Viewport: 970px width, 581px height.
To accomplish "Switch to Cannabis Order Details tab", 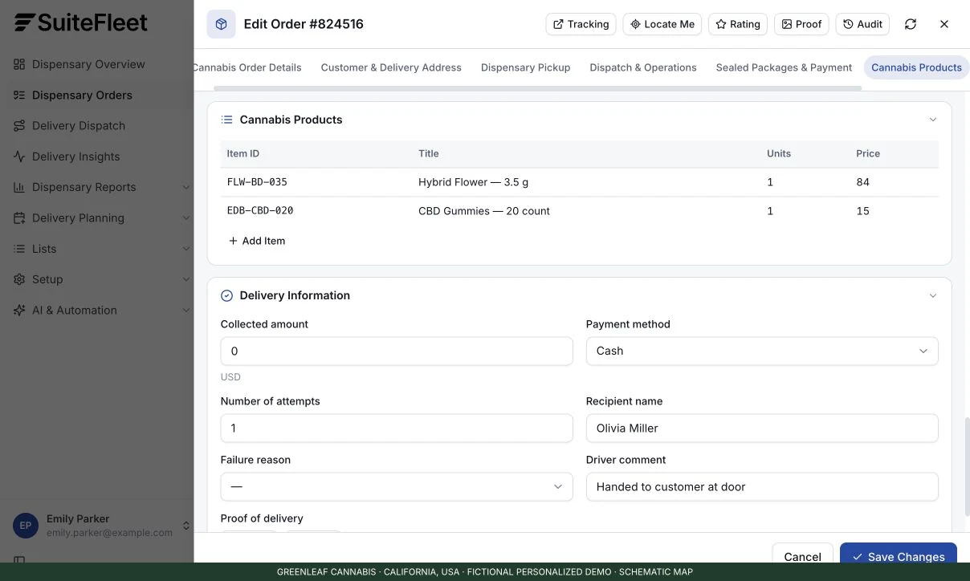I will coord(248,67).
